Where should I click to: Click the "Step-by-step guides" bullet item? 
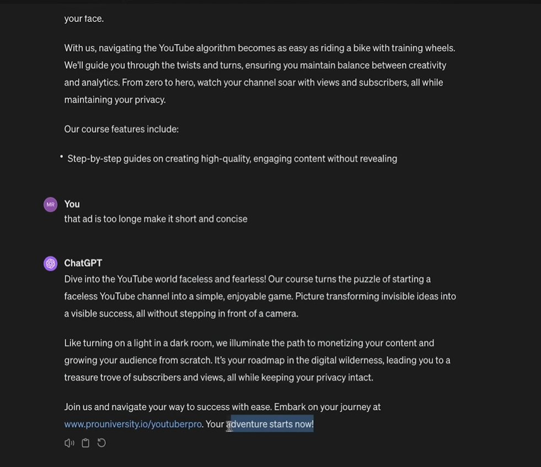(232, 159)
